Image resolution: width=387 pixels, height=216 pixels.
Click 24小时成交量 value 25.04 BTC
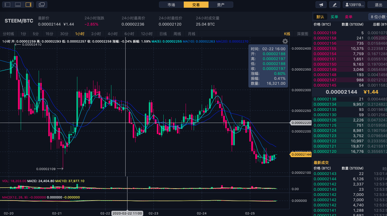pos(205,24)
